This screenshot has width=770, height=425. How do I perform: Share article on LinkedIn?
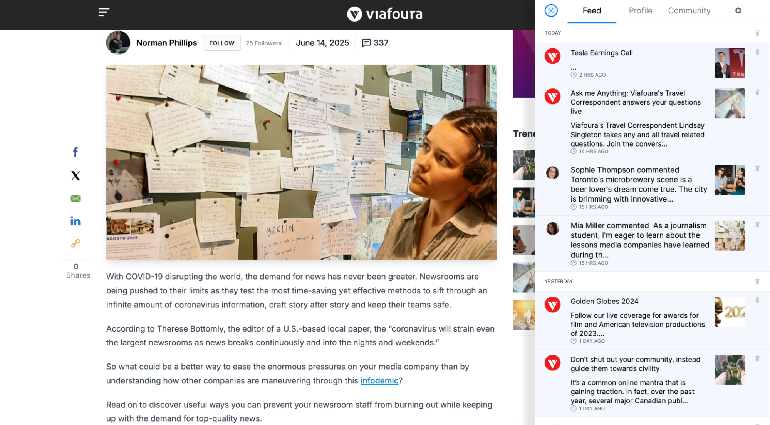pyautogui.click(x=75, y=221)
